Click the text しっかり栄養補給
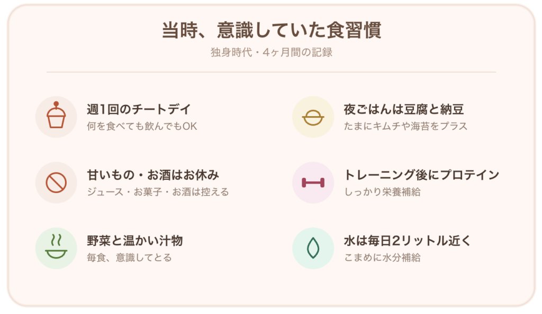Screen dimensions: 542x314 pos(382,192)
